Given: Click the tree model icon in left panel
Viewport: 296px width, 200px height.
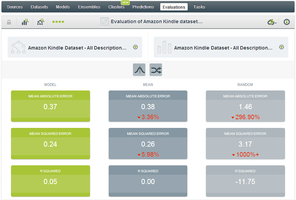Looking at the screenshot, I should coord(18,48).
